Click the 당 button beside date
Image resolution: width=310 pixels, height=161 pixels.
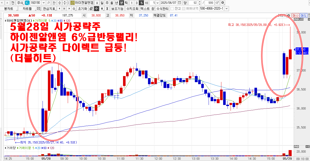click(185, 3)
